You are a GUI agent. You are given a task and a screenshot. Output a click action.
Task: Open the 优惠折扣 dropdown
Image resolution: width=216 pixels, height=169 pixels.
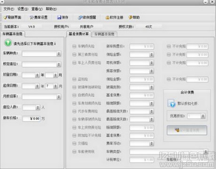[x=196, y=116]
